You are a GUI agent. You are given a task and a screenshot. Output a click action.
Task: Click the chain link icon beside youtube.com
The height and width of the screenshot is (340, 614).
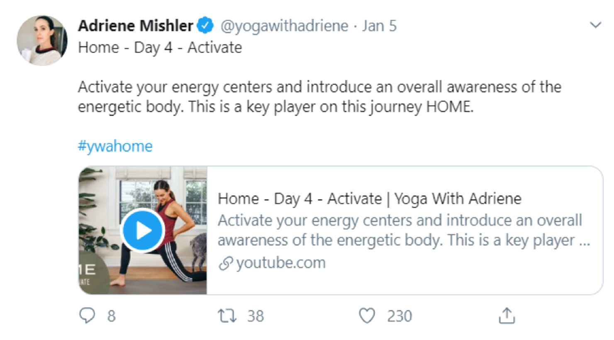(x=225, y=263)
